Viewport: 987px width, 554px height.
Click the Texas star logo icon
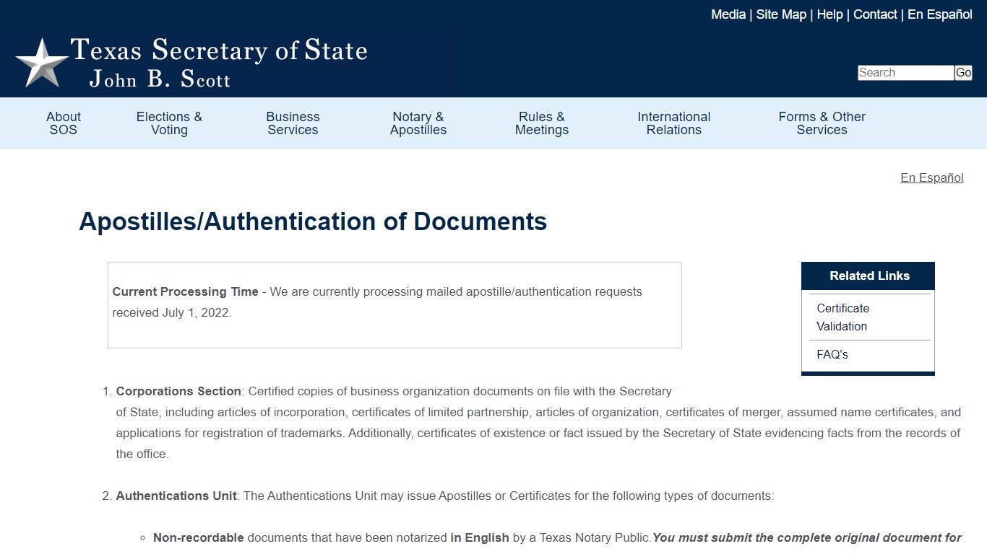[x=41, y=63]
